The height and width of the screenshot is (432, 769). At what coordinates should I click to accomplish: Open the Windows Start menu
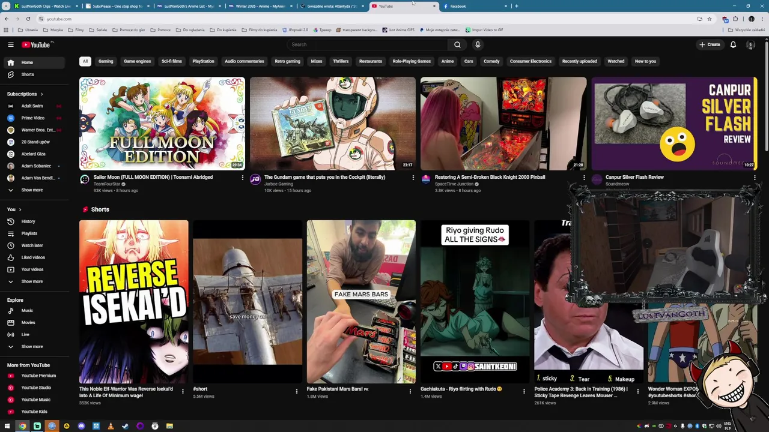coord(7,426)
